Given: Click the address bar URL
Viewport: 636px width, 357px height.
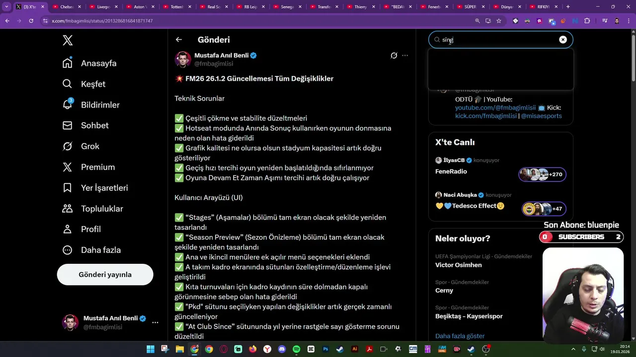Looking at the screenshot, I should click(x=102, y=21).
